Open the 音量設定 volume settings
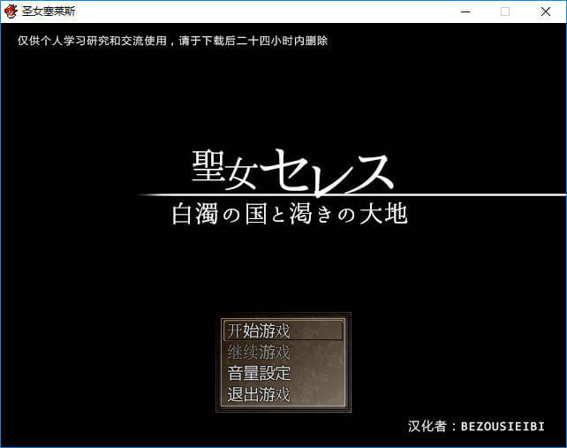This screenshot has width=567, height=448. (259, 373)
